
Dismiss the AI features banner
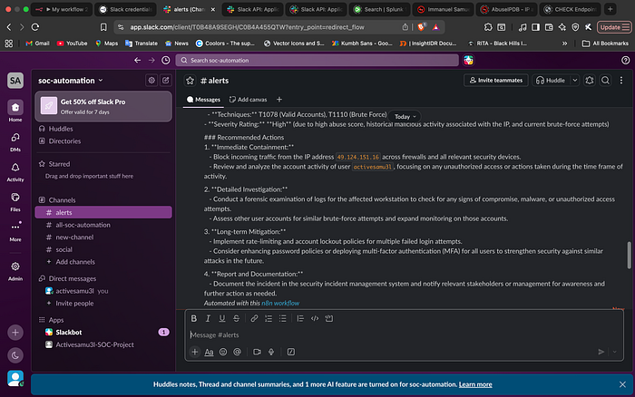tap(622, 384)
